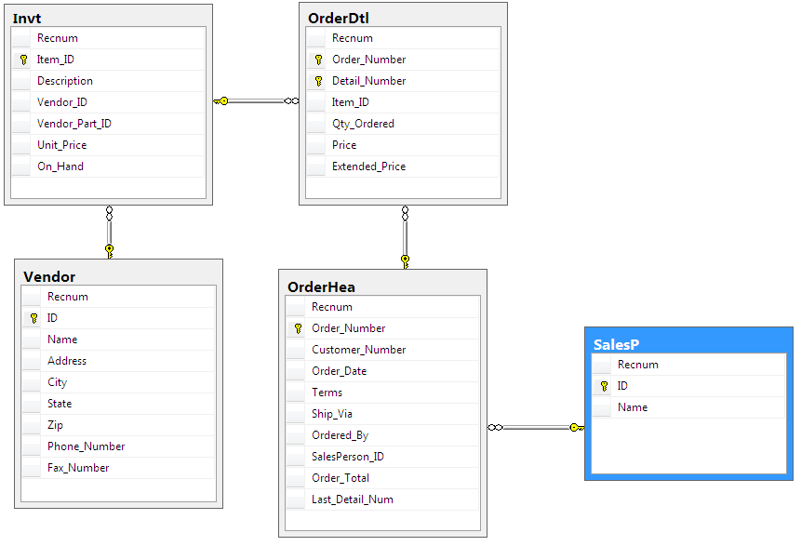Select the Vendor_Part_ID column in Invt

tap(74, 124)
